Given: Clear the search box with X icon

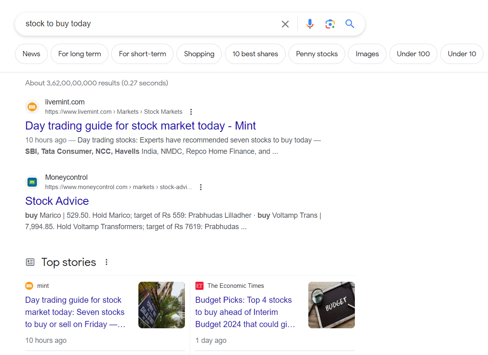Looking at the screenshot, I should pos(285,24).
